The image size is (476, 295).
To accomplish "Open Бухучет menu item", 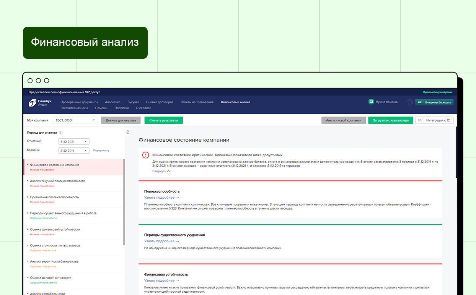I will [x=133, y=102].
